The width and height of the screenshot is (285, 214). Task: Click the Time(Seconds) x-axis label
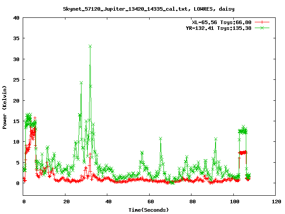coord(148,210)
